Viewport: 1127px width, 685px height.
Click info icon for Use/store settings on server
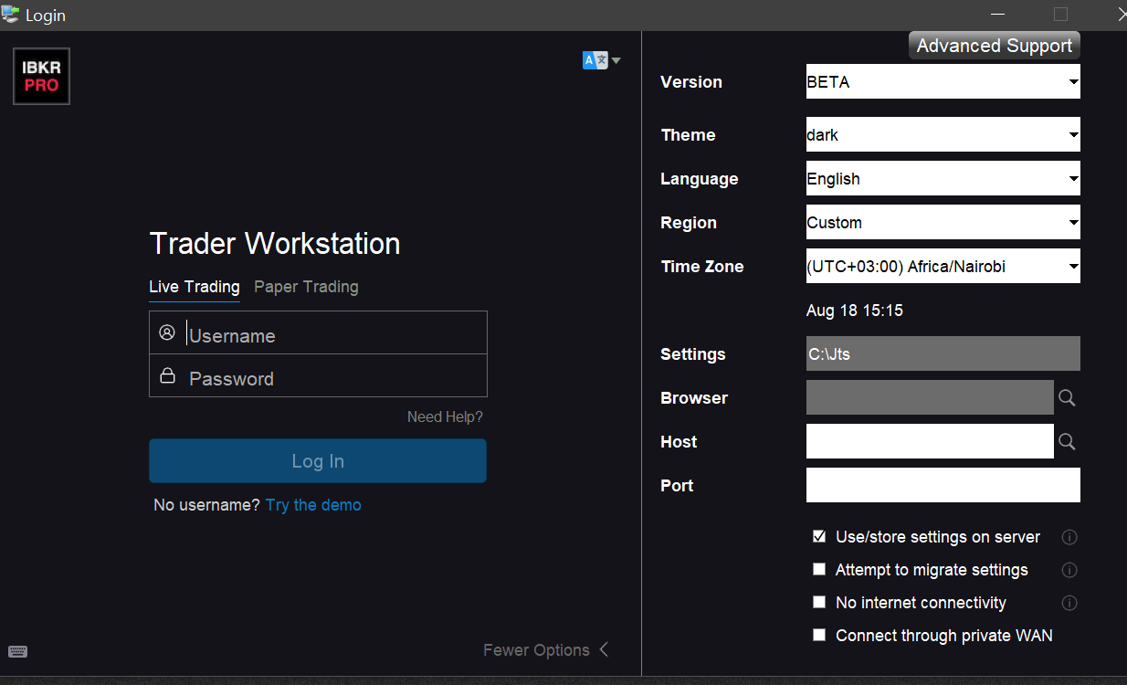[1069, 537]
